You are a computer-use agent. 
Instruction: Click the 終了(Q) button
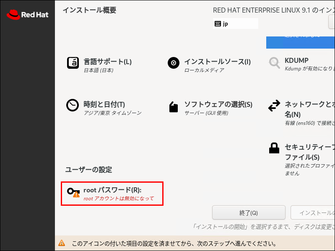pos(249,212)
